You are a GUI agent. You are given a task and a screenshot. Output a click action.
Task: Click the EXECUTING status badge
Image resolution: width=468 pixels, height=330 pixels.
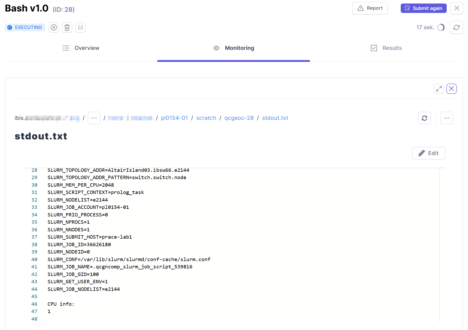coord(25,27)
